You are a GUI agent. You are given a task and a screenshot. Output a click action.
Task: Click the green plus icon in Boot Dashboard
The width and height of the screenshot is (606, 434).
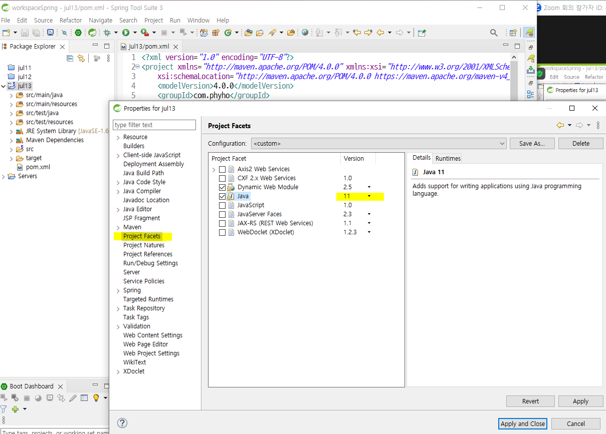point(15,409)
